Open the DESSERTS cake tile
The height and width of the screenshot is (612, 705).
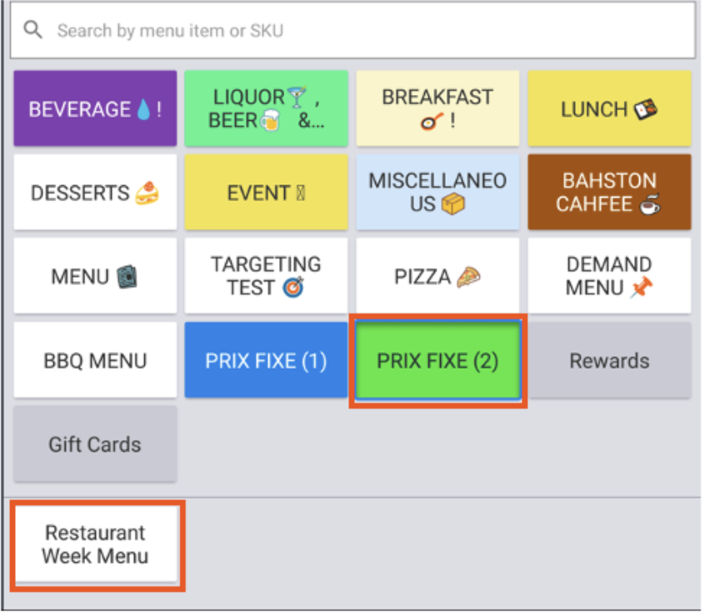tap(94, 193)
